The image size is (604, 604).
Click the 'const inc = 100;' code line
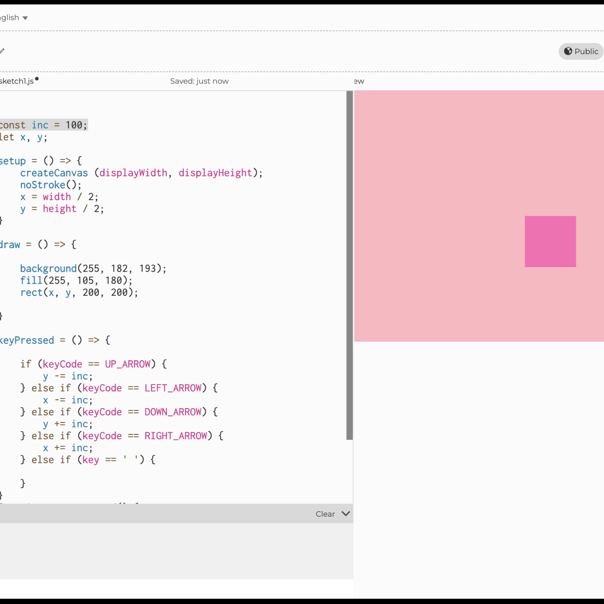44,125
